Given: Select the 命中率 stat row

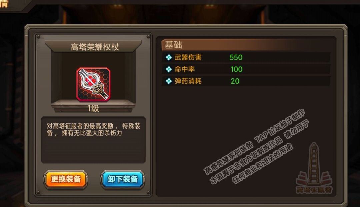Looking at the screenshot, I should 246,69.
